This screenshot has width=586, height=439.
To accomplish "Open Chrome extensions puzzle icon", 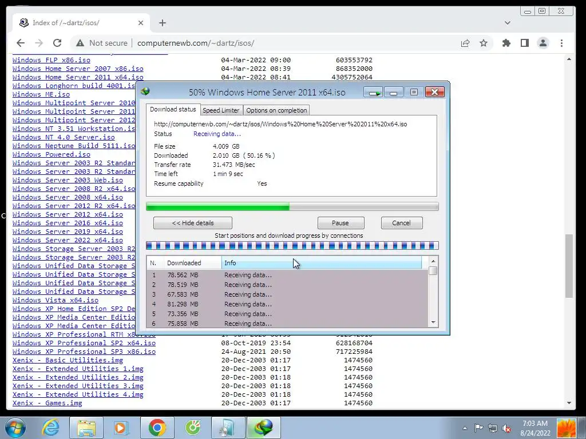I will click(x=506, y=43).
